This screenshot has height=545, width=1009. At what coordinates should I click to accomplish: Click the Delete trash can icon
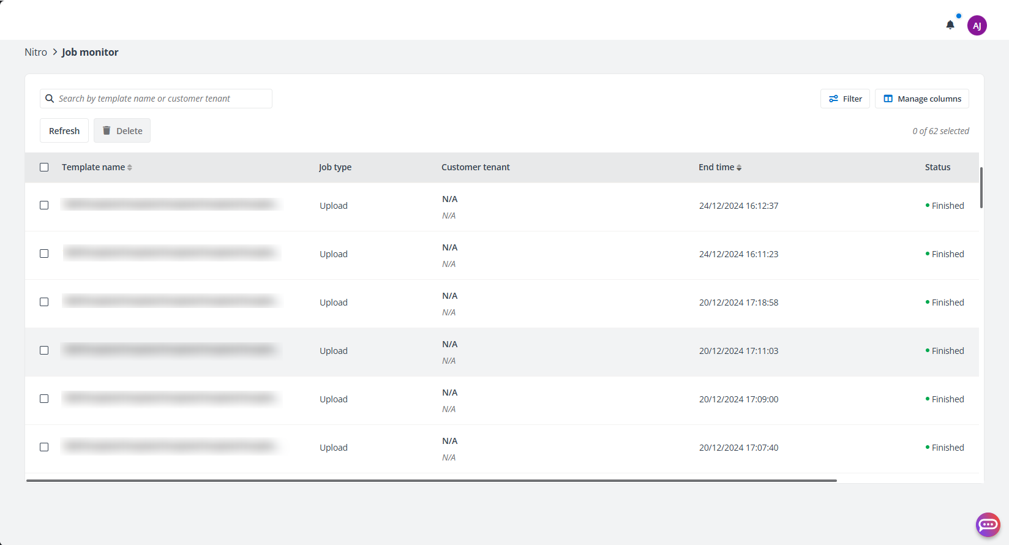[107, 130]
